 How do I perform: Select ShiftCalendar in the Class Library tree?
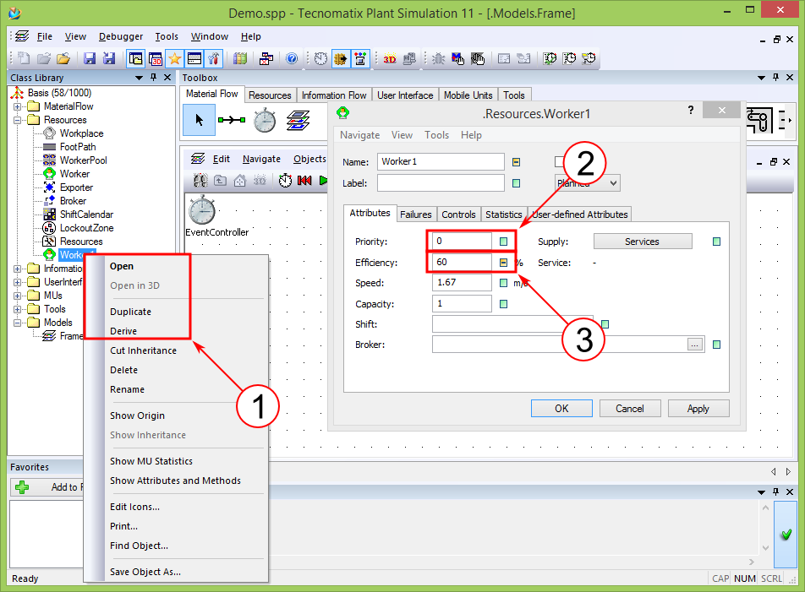tap(86, 215)
